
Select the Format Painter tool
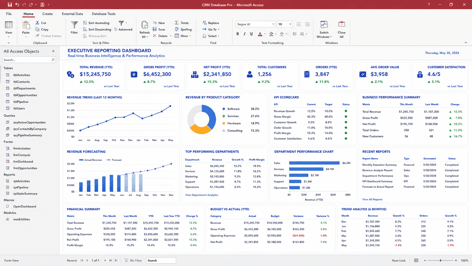(49, 36)
